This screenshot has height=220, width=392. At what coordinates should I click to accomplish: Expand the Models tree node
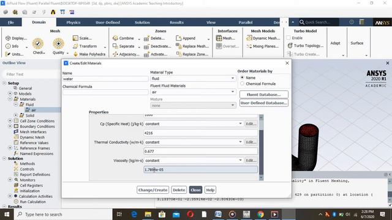pos(10,94)
